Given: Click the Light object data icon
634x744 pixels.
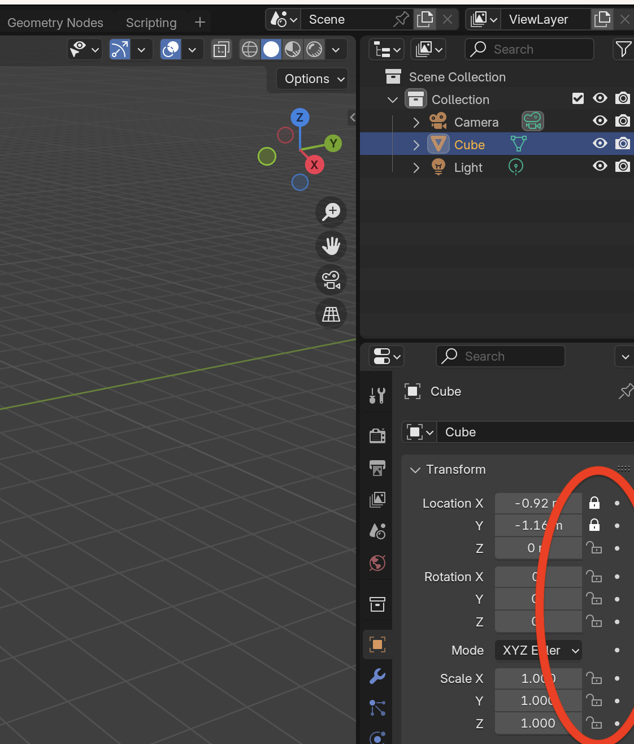Looking at the screenshot, I should (x=516, y=167).
